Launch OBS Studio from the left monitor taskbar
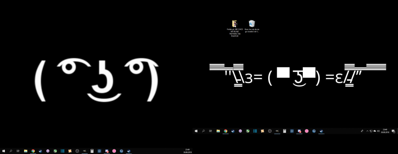 click(77, 151)
